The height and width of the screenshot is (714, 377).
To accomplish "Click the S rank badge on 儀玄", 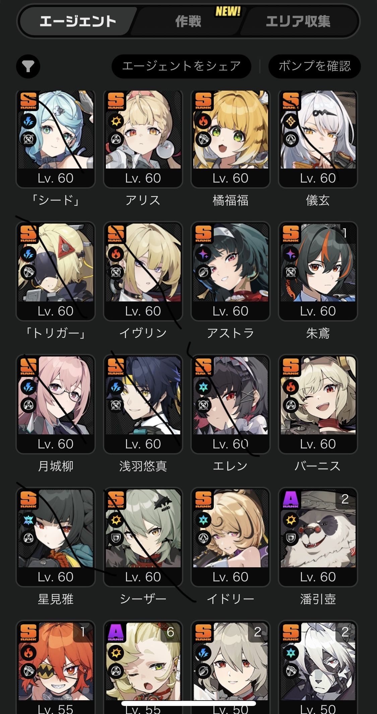I will pos(291,101).
